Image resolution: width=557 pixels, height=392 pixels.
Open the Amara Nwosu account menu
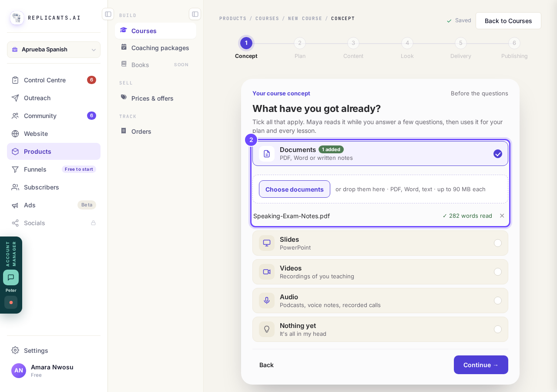pyautogui.click(x=54, y=371)
